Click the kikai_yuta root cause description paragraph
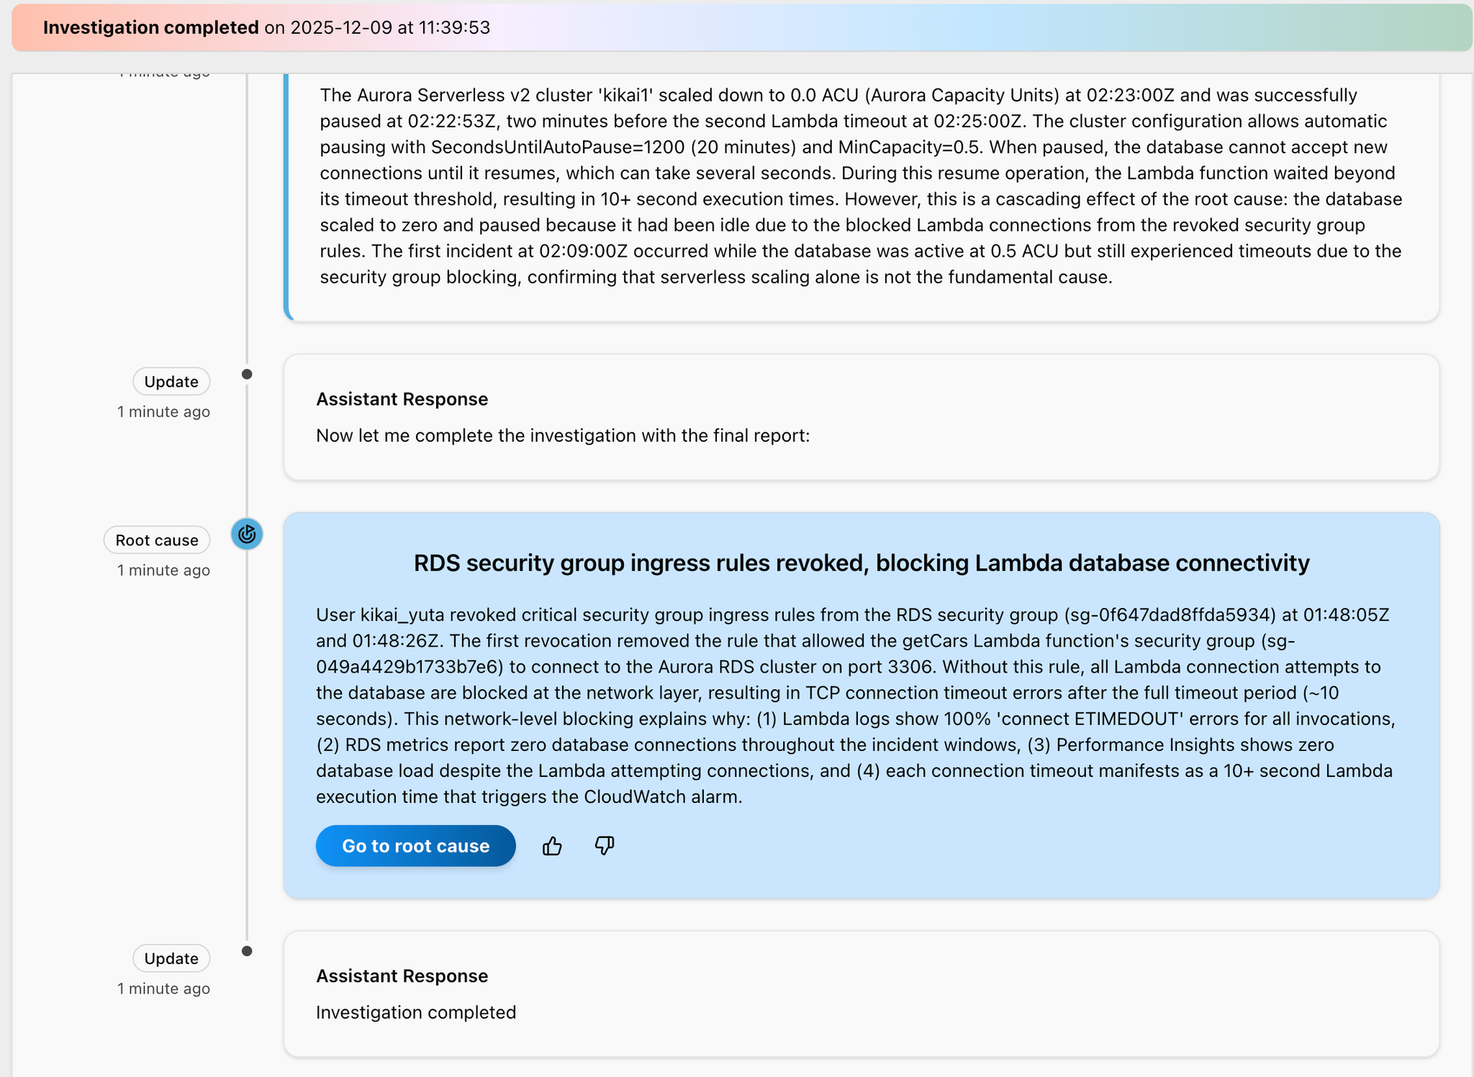 point(855,705)
